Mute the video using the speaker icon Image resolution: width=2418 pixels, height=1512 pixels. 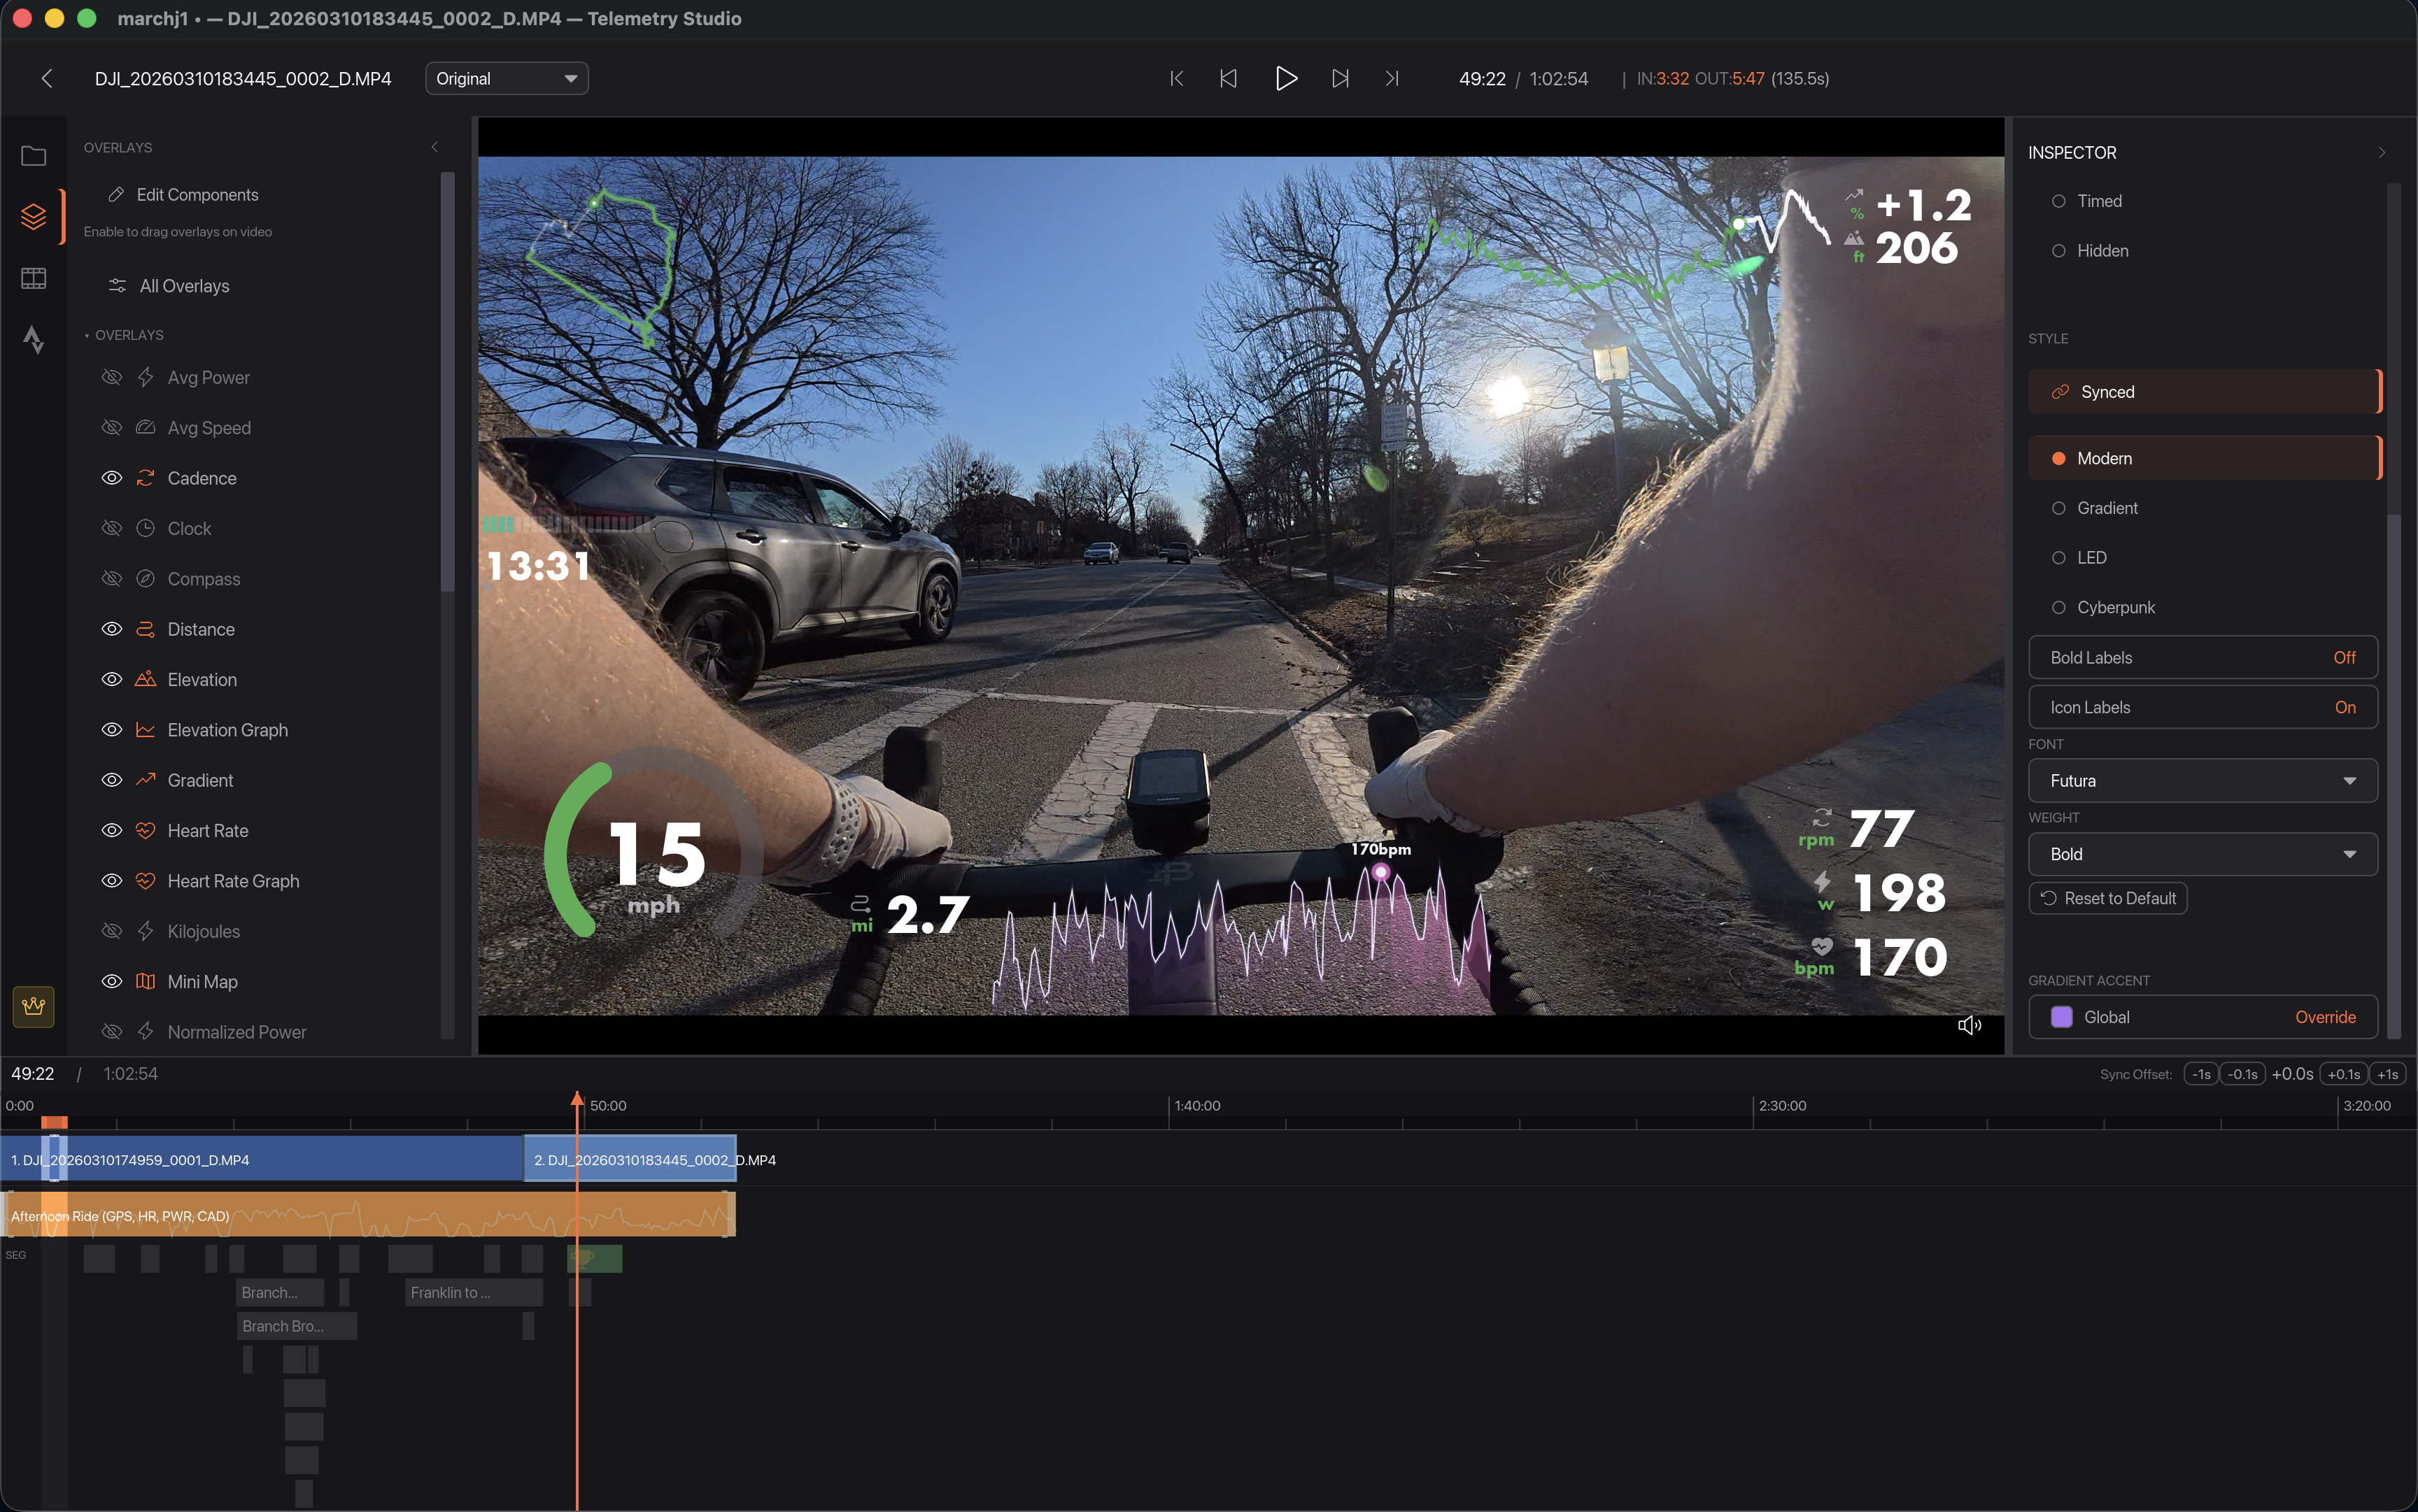coord(1968,1025)
